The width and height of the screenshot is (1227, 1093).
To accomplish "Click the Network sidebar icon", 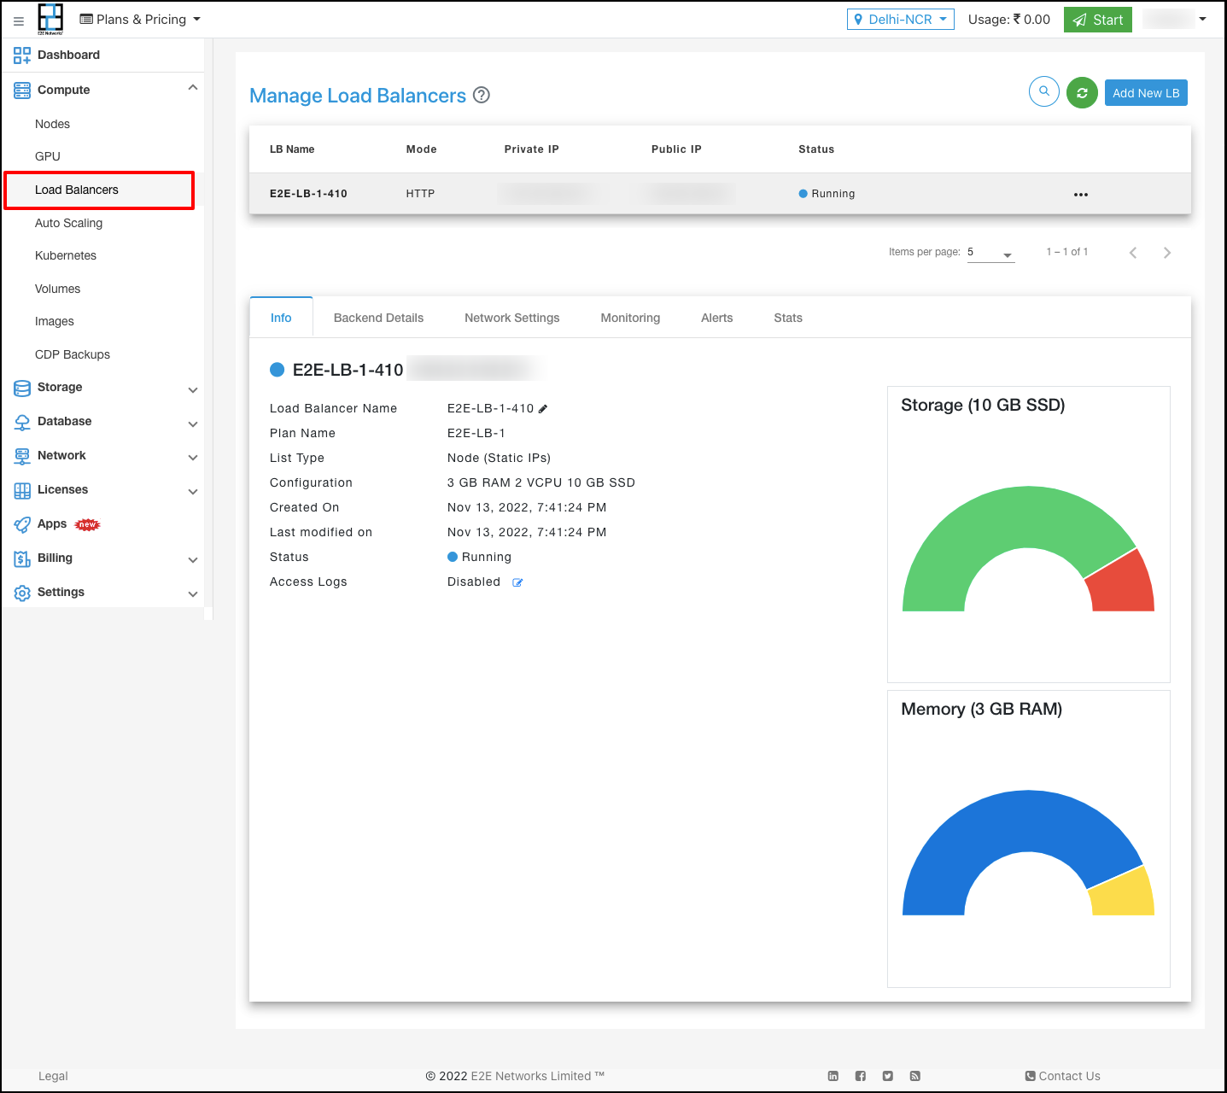I will [22, 456].
